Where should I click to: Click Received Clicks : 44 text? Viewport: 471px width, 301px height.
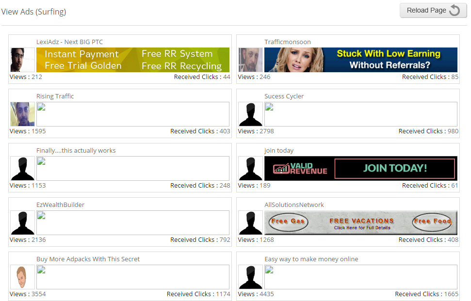(x=202, y=77)
